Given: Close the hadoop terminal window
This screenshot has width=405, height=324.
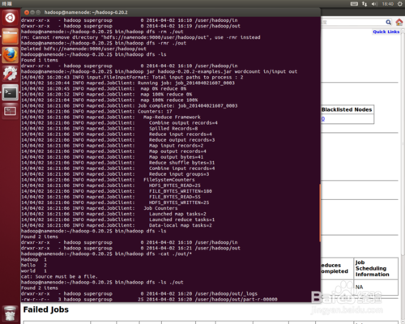Looking at the screenshot, I should click(x=27, y=12).
